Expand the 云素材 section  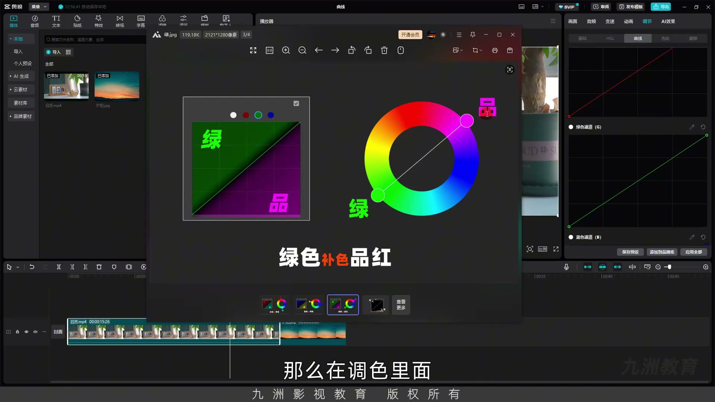coord(22,90)
